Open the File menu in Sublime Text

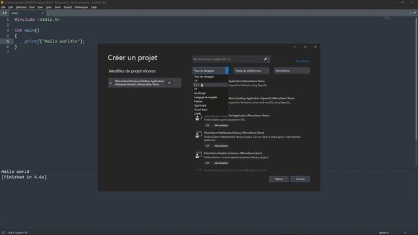3,7
